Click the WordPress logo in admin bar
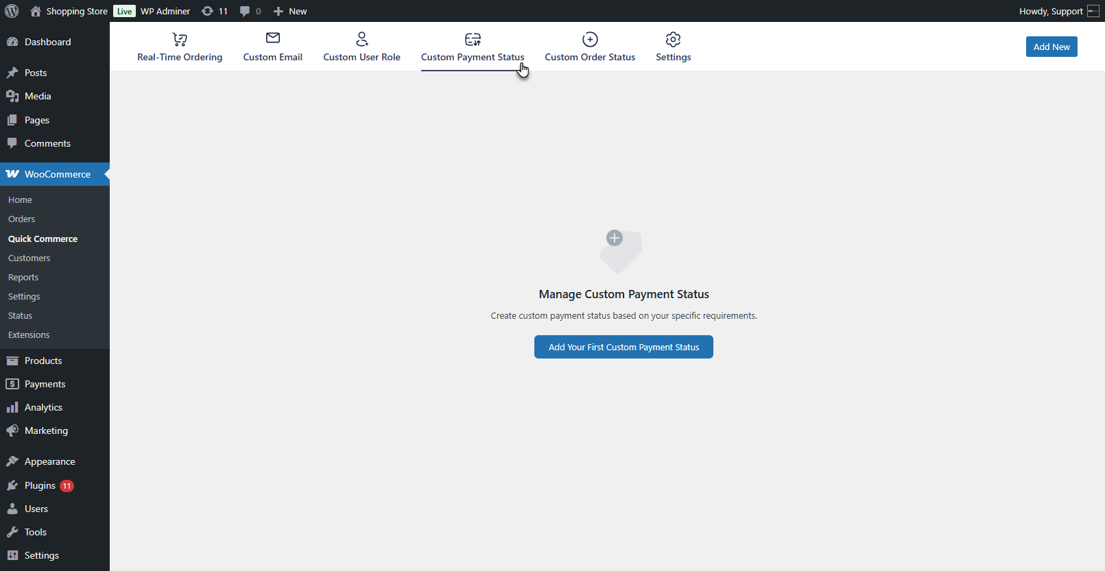 click(12, 11)
